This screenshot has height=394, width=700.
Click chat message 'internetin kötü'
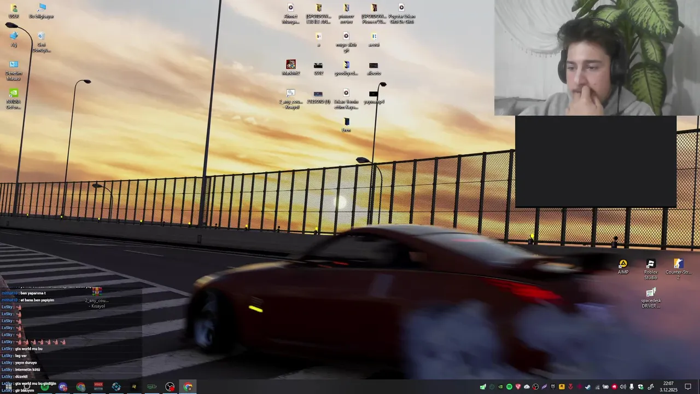(x=27, y=369)
